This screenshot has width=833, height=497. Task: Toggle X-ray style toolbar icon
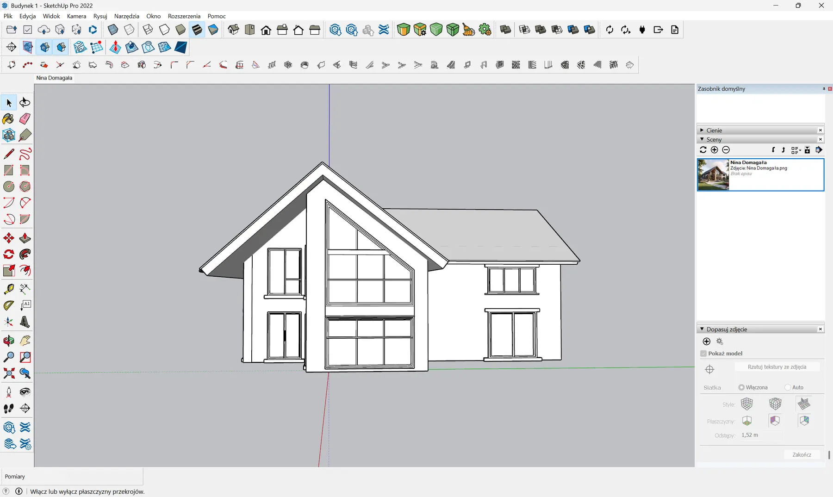[113, 30]
